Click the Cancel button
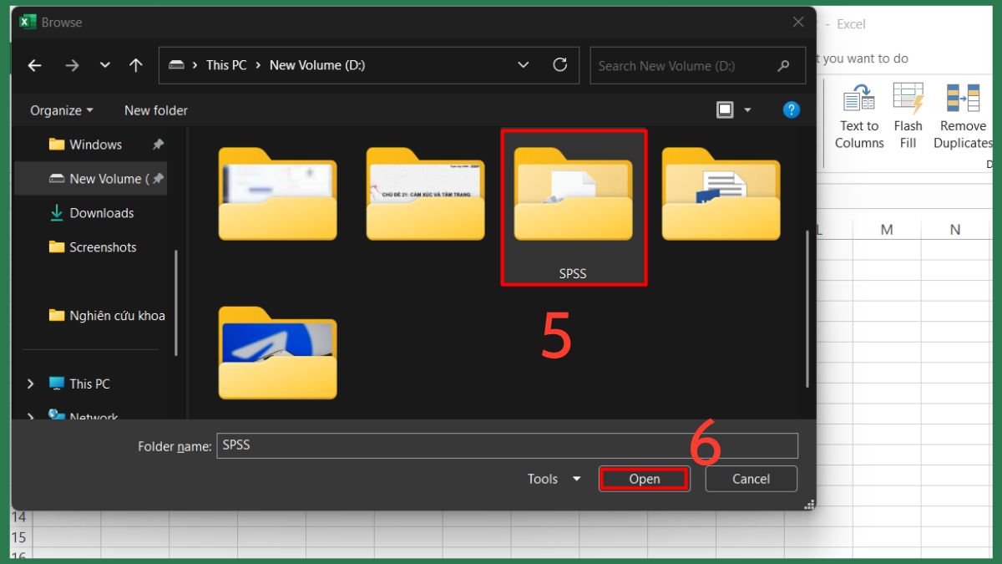This screenshot has width=1002, height=564. tap(750, 479)
